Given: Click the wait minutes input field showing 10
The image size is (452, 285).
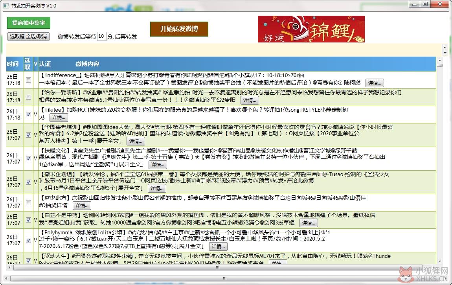Looking at the screenshot, I should pos(101,36).
